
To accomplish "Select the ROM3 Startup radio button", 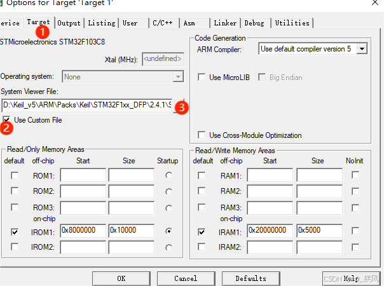I will [x=168, y=208].
